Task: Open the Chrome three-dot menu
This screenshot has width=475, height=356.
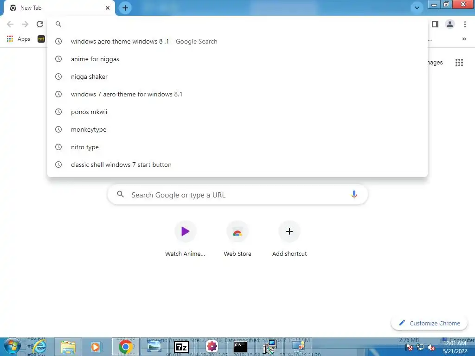Action: click(x=465, y=24)
